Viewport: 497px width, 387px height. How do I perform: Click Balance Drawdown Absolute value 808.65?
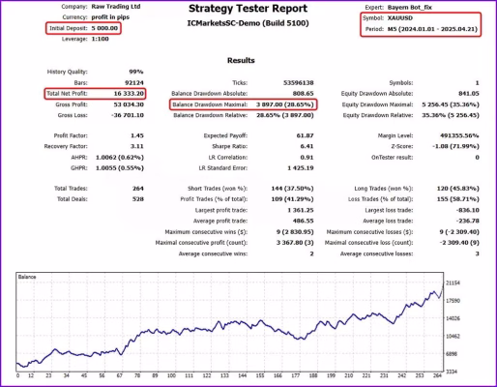(x=303, y=94)
